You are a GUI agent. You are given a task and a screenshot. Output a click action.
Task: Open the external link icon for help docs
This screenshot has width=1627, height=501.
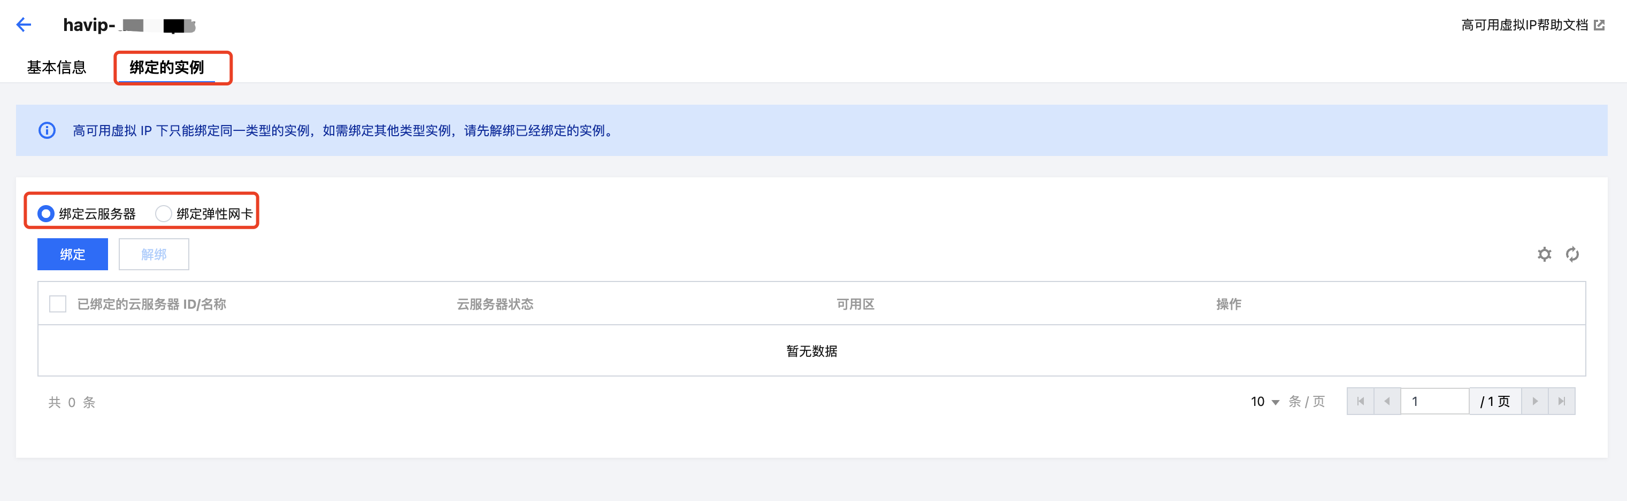[x=1599, y=25]
